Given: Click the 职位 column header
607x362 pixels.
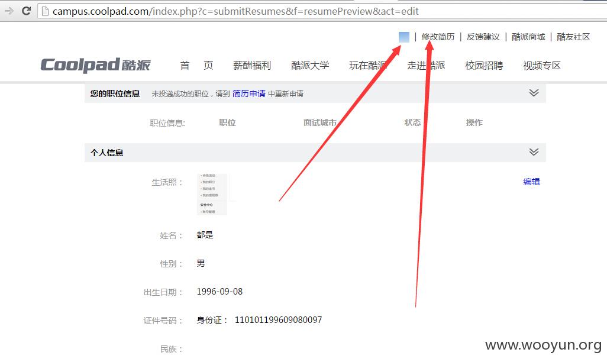Looking at the screenshot, I should (227, 122).
